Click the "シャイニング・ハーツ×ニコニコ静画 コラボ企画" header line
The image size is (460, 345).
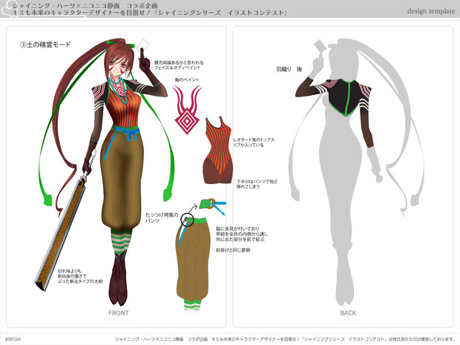(x=85, y=5)
